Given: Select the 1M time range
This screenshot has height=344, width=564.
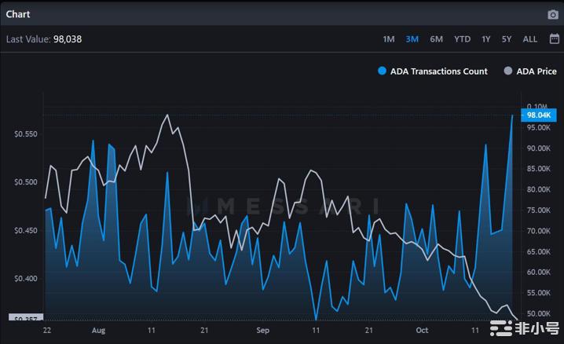Looking at the screenshot, I should 389,39.
